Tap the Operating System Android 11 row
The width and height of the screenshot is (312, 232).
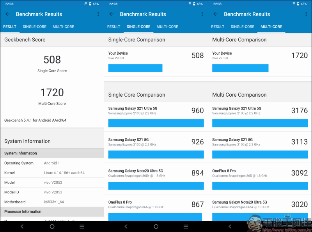(x=52, y=163)
